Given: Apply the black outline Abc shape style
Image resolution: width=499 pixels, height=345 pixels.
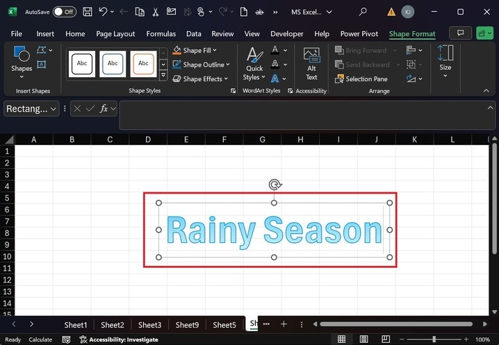Looking at the screenshot, I should point(82,64).
